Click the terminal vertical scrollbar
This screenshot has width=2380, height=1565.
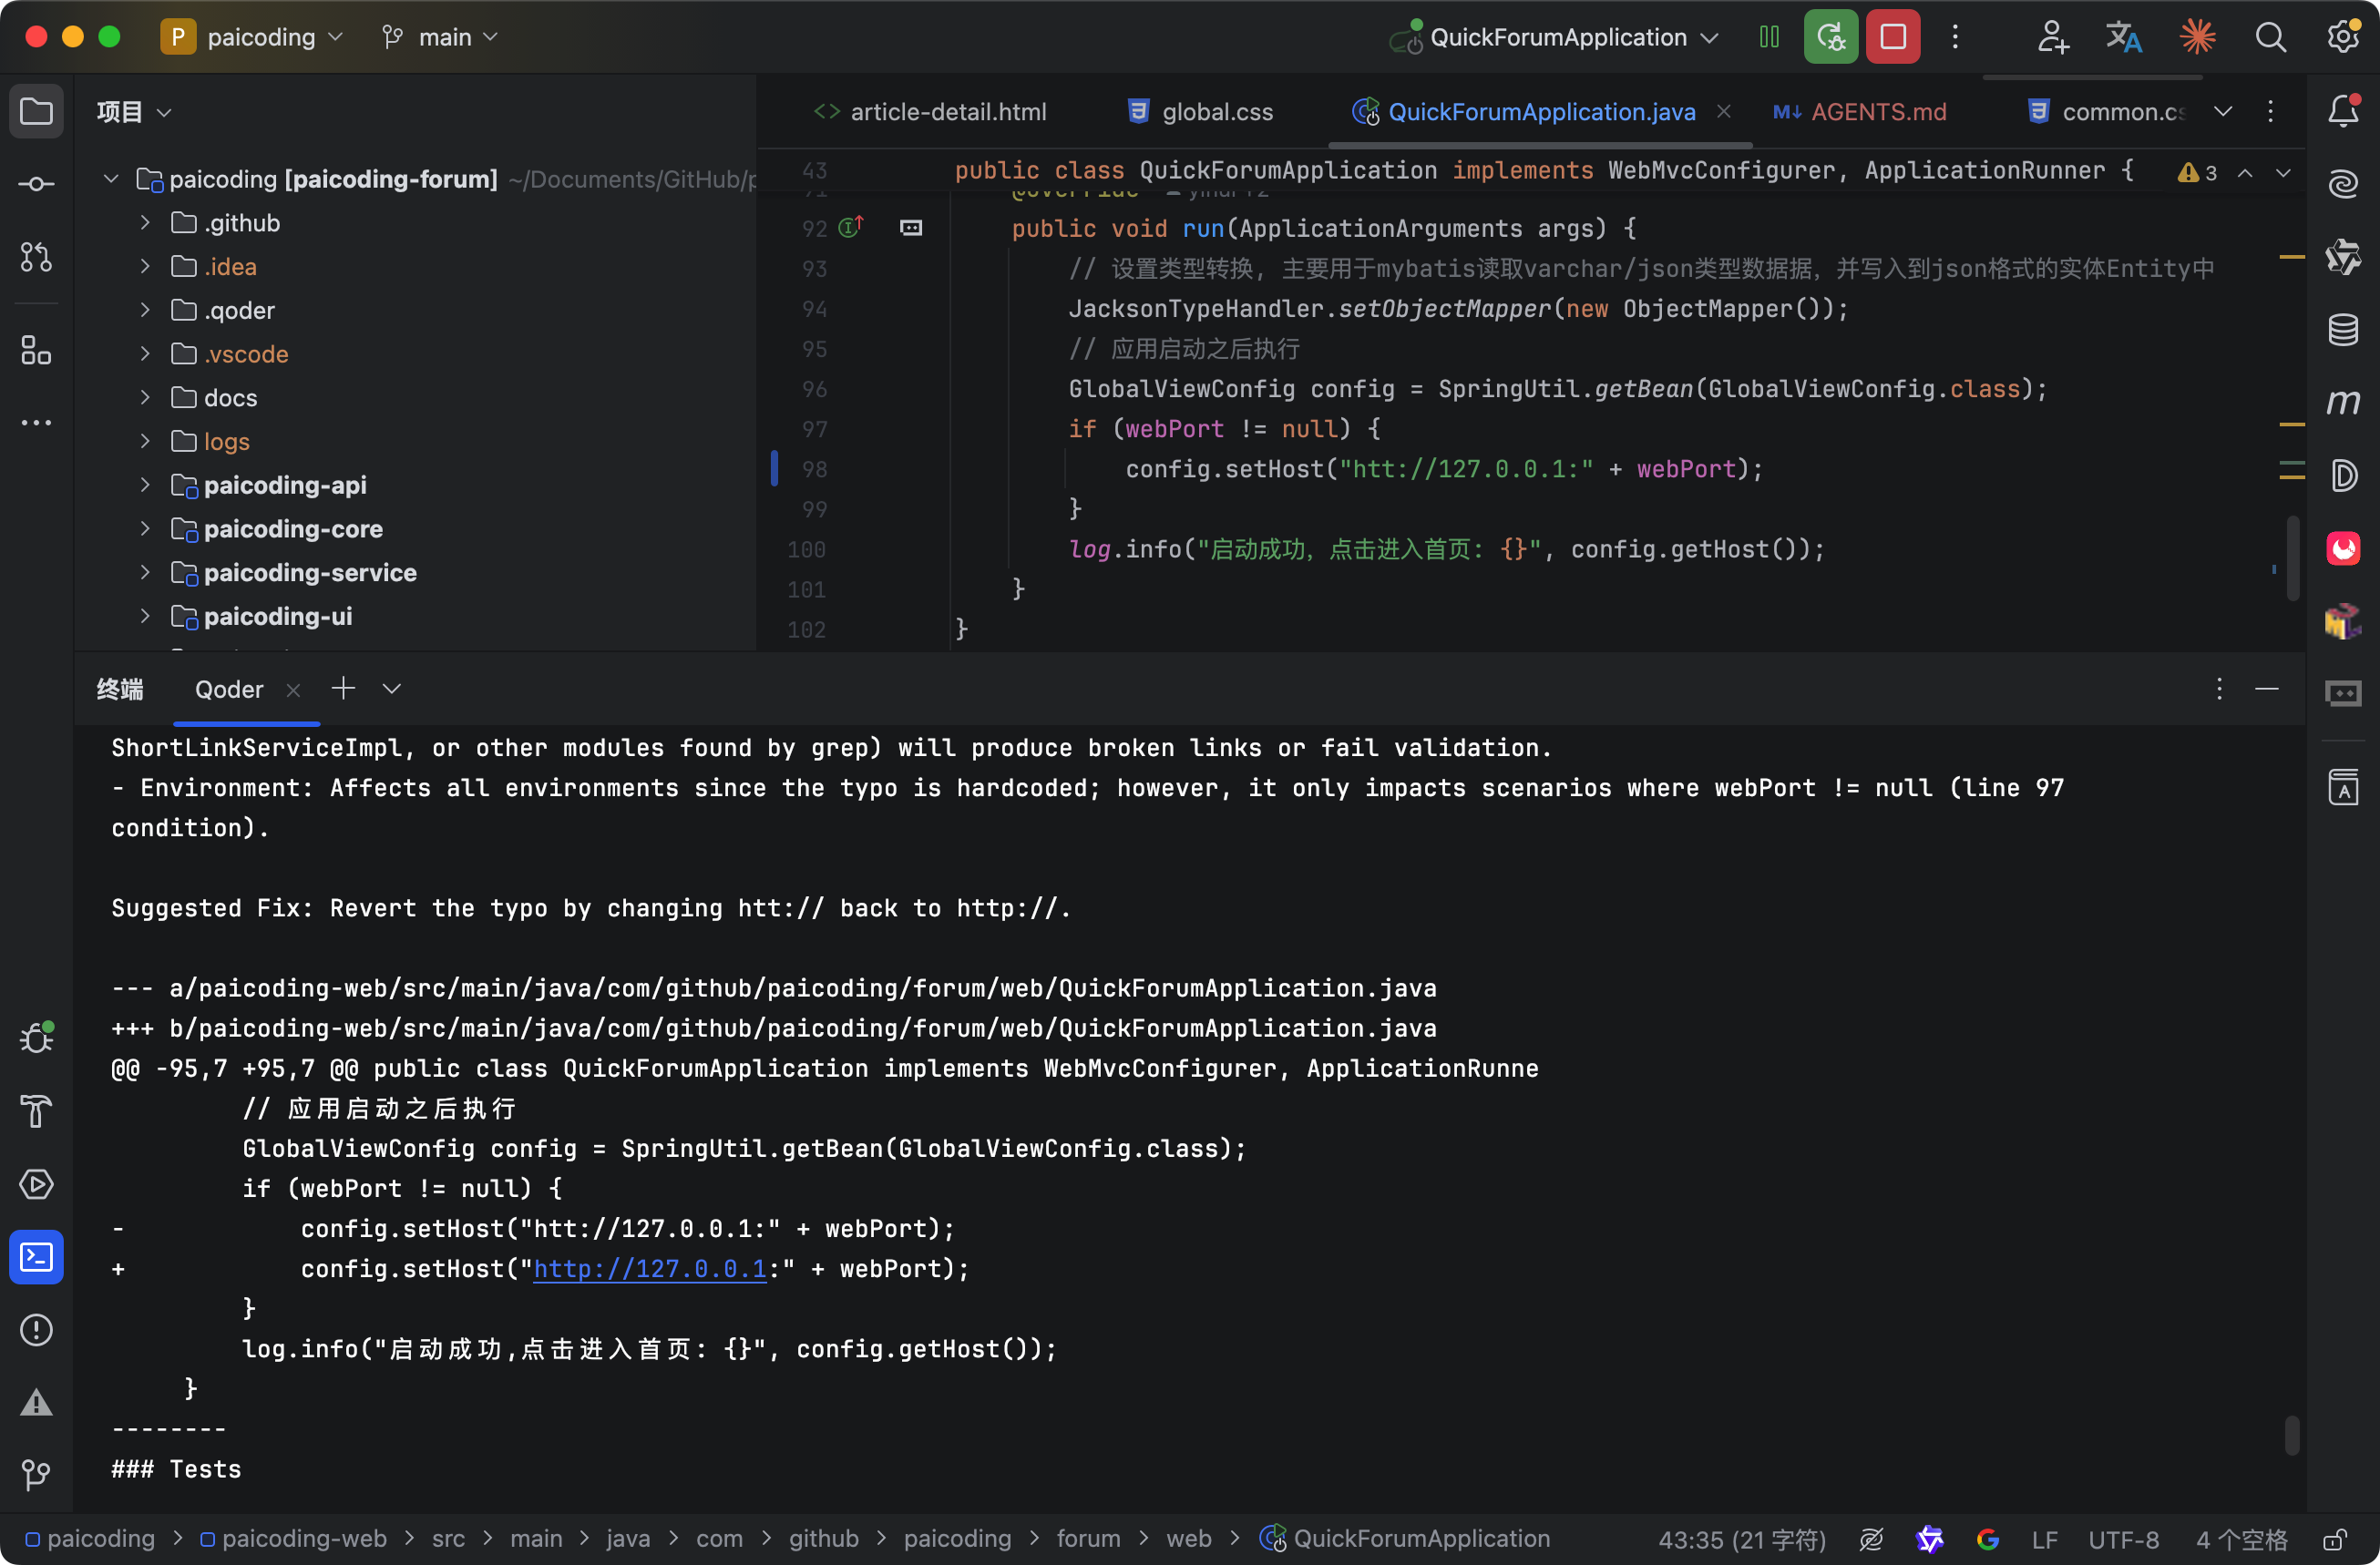point(2292,1435)
